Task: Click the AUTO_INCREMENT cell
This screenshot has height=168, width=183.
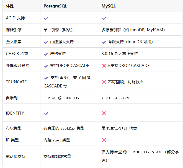Action: pyautogui.click(x=116, y=98)
